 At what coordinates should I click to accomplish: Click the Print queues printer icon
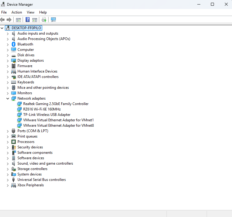pos(14,136)
